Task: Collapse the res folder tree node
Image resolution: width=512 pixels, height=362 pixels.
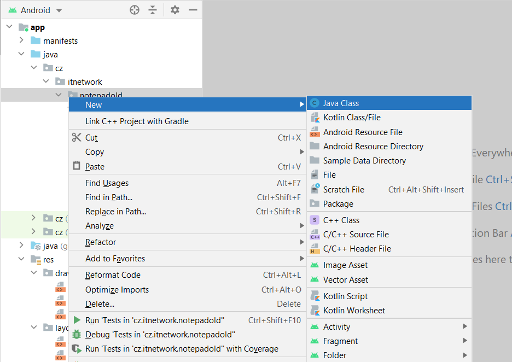Action: coord(21,259)
